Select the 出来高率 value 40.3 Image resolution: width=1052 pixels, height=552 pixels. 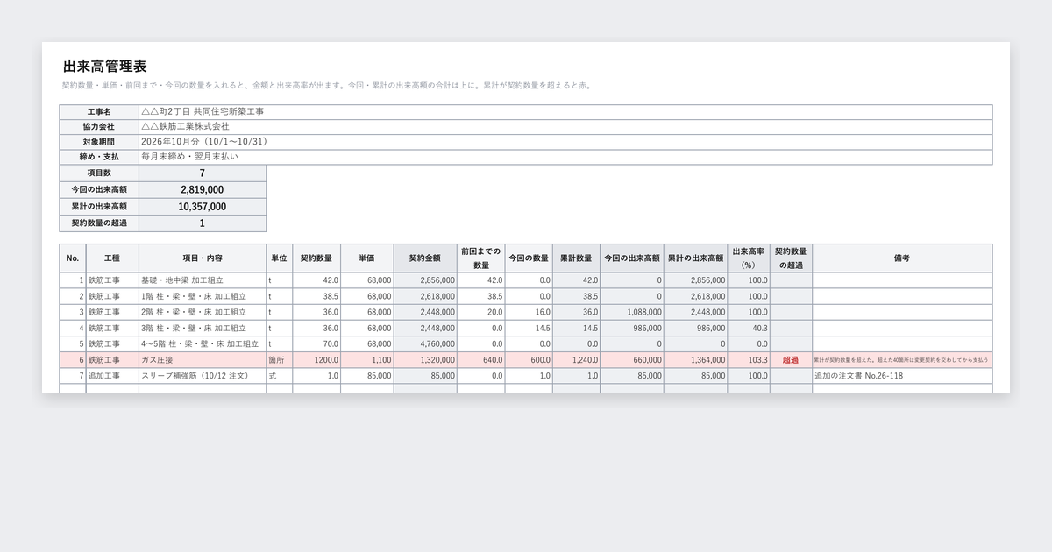(x=749, y=328)
